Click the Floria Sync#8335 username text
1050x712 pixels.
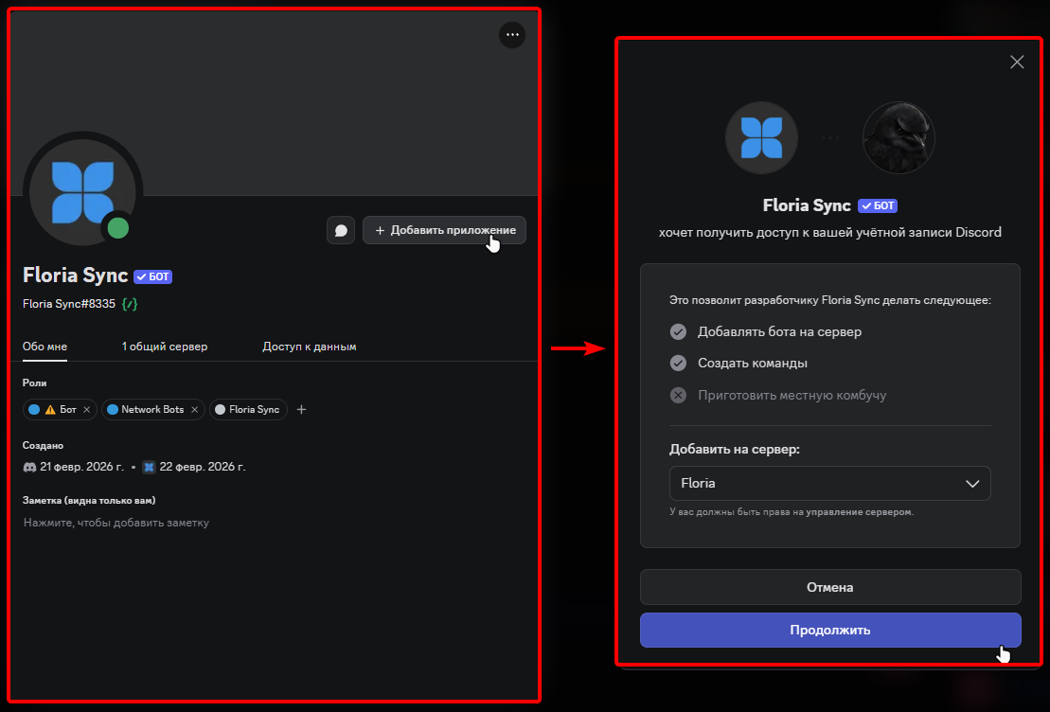69,304
